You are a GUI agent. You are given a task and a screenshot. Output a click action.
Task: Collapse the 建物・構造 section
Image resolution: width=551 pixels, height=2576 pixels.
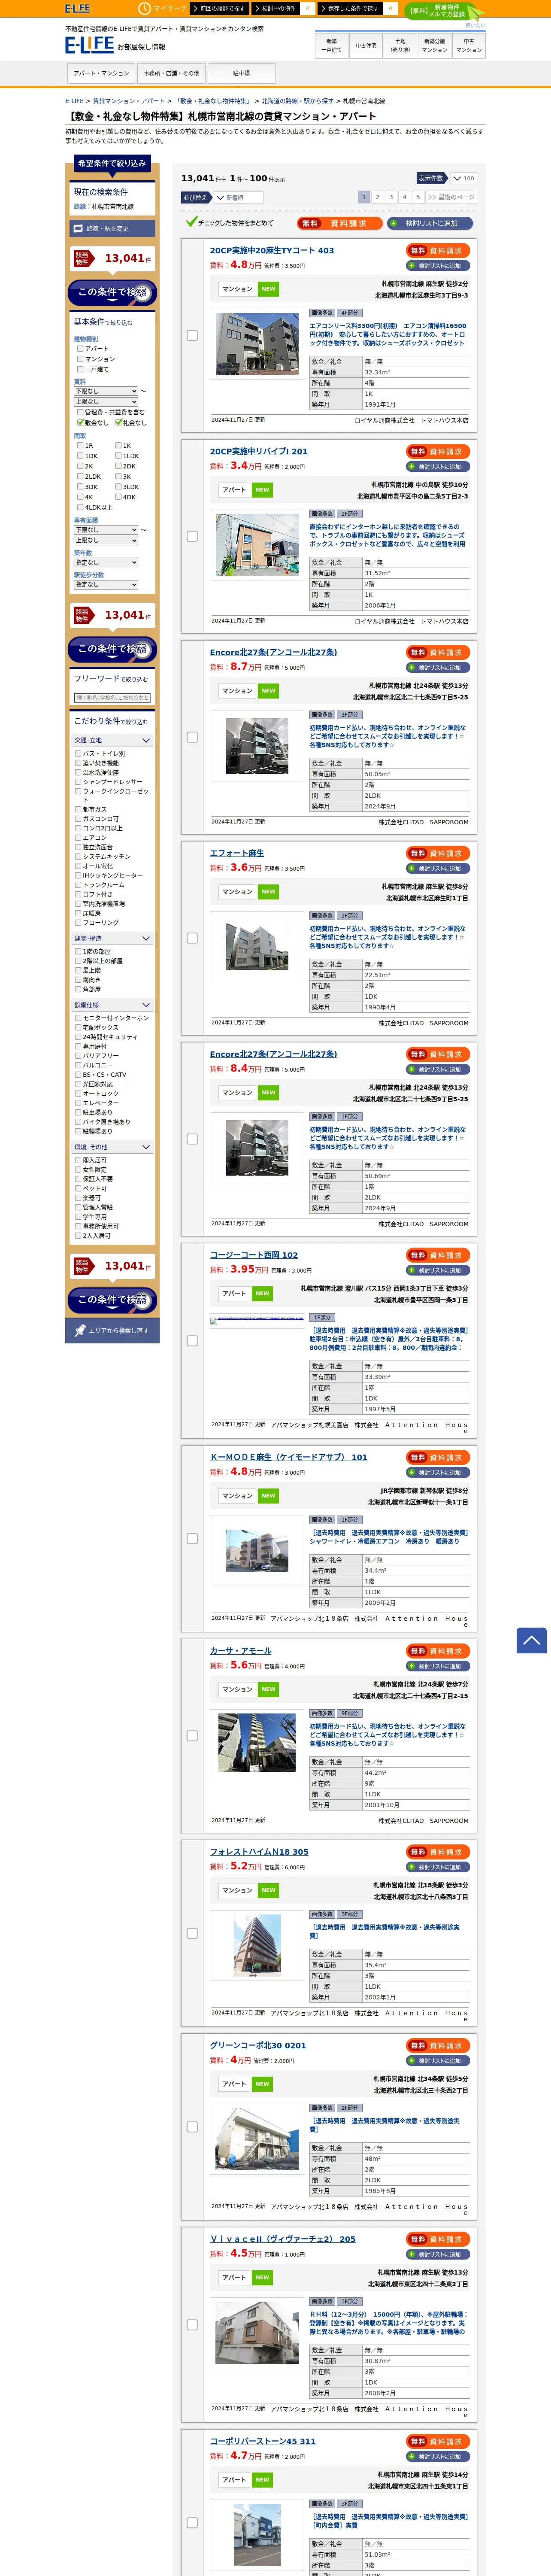tap(112, 939)
